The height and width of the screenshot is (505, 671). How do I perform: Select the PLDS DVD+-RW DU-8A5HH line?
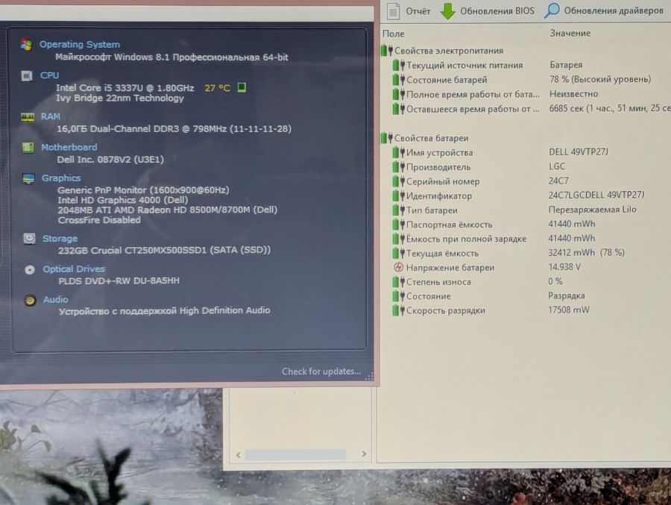pyautogui.click(x=119, y=280)
